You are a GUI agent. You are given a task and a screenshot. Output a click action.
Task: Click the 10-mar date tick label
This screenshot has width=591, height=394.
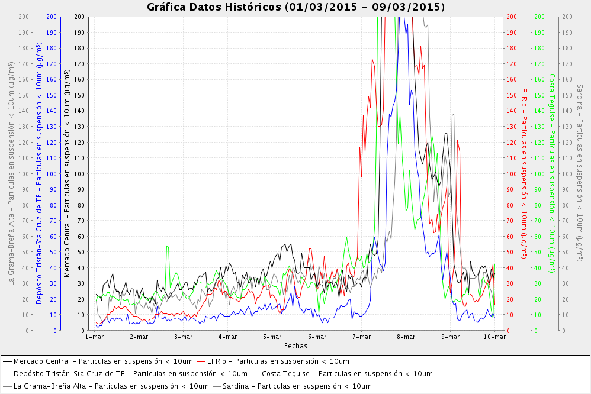click(494, 337)
